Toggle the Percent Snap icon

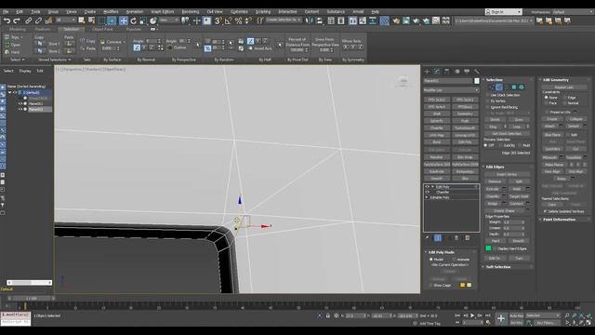pos(238,20)
